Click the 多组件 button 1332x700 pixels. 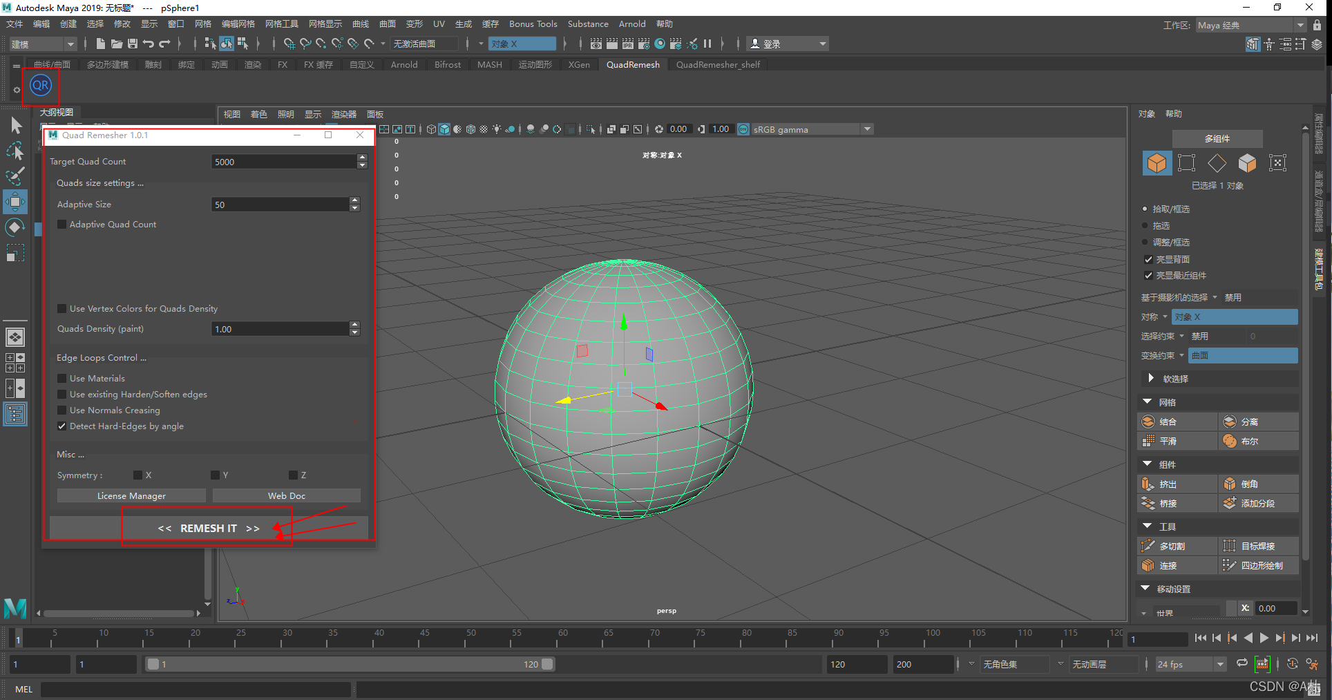[1217, 138]
